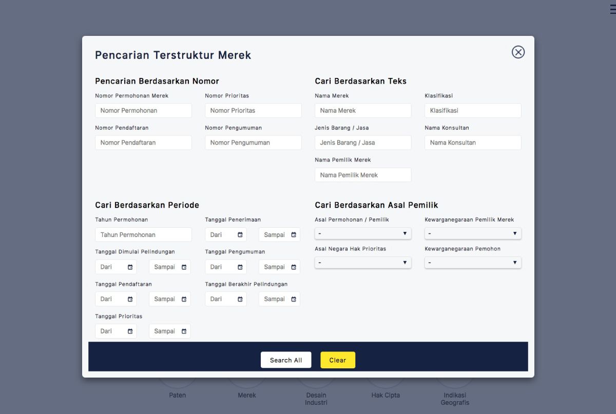Open Kewarganegaraan Pemilik Merek dropdown
This screenshot has width=616, height=414.
[x=473, y=233]
